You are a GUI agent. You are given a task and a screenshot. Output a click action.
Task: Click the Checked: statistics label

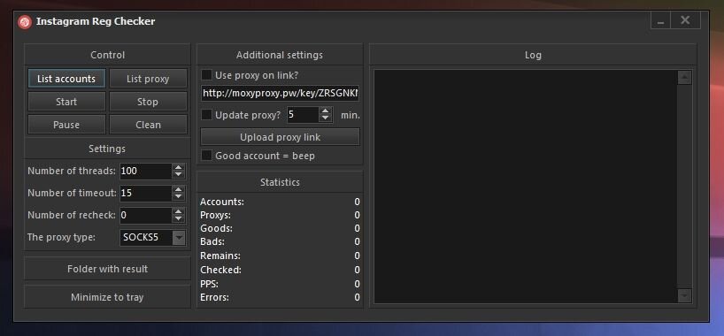click(220, 270)
